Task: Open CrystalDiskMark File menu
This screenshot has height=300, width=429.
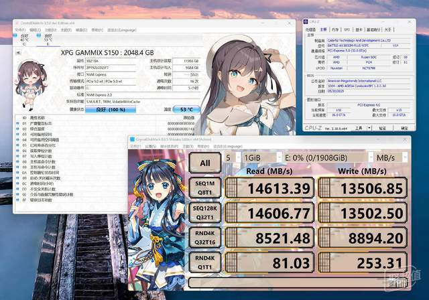Action: 135,147
